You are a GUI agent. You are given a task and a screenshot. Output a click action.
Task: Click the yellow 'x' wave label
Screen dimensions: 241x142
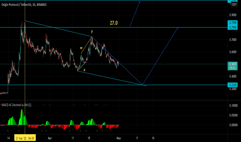coord(84,70)
